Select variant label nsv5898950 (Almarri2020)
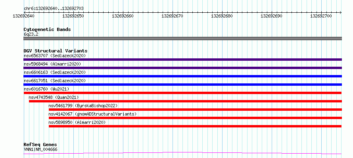Image resolution: width=353 pixels, height=158 pixels. point(77,122)
